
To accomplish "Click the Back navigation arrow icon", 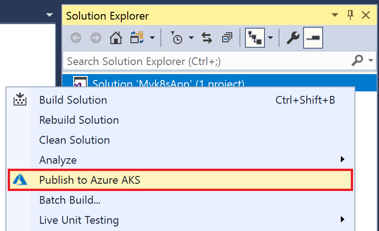I will tap(76, 38).
